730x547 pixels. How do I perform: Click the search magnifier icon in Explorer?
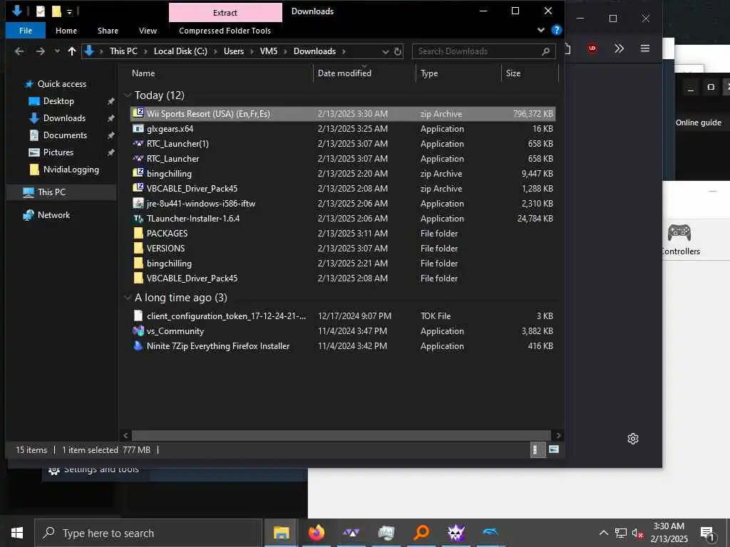pos(545,51)
